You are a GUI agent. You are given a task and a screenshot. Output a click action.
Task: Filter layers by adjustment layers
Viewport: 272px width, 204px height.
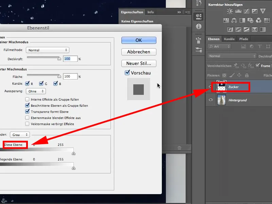click(x=252, y=46)
